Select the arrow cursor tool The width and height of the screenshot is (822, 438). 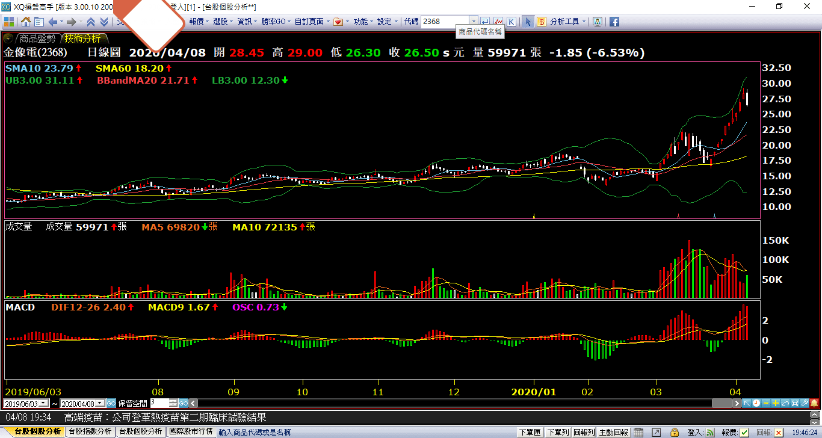pyautogui.click(x=528, y=22)
